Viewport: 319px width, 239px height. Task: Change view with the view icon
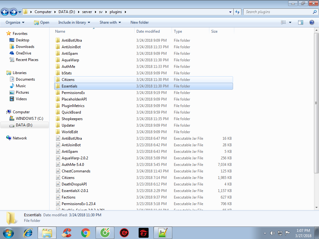tap(283, 22)
